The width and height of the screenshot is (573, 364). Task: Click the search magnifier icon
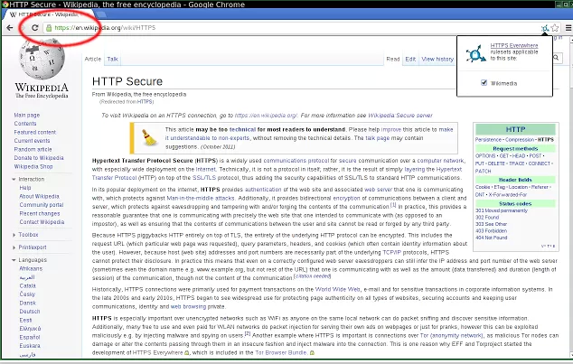coord(556,58)
